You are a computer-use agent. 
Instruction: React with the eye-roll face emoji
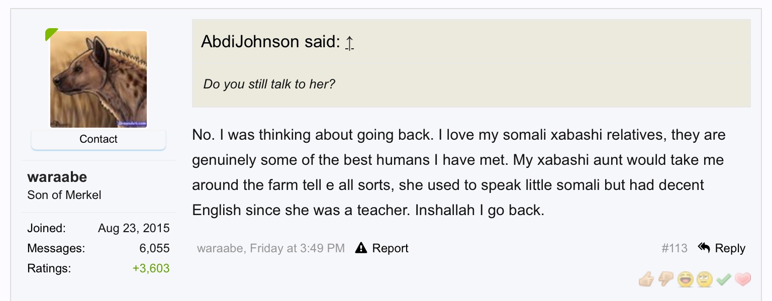[705, 279]
